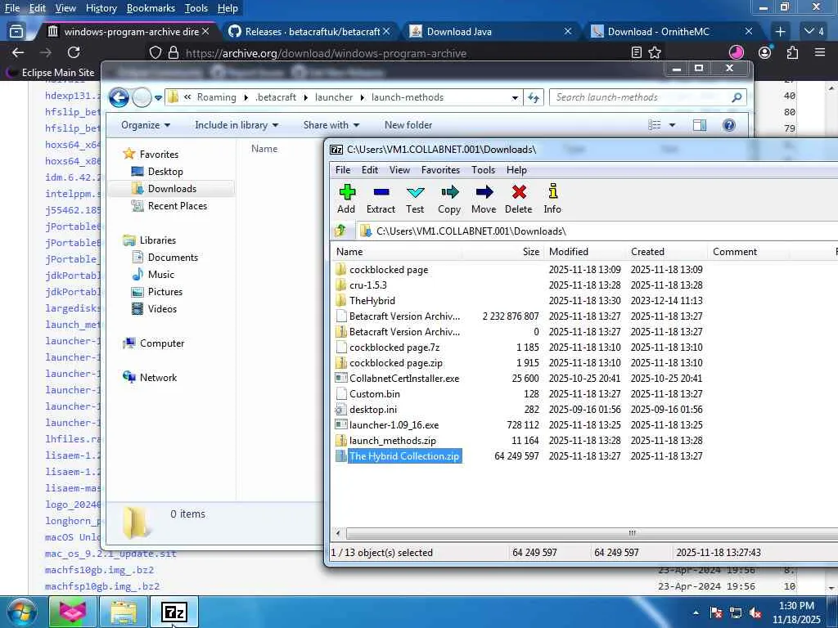
Task: Open Explorer Help icon
Action: tap(729, 125)
